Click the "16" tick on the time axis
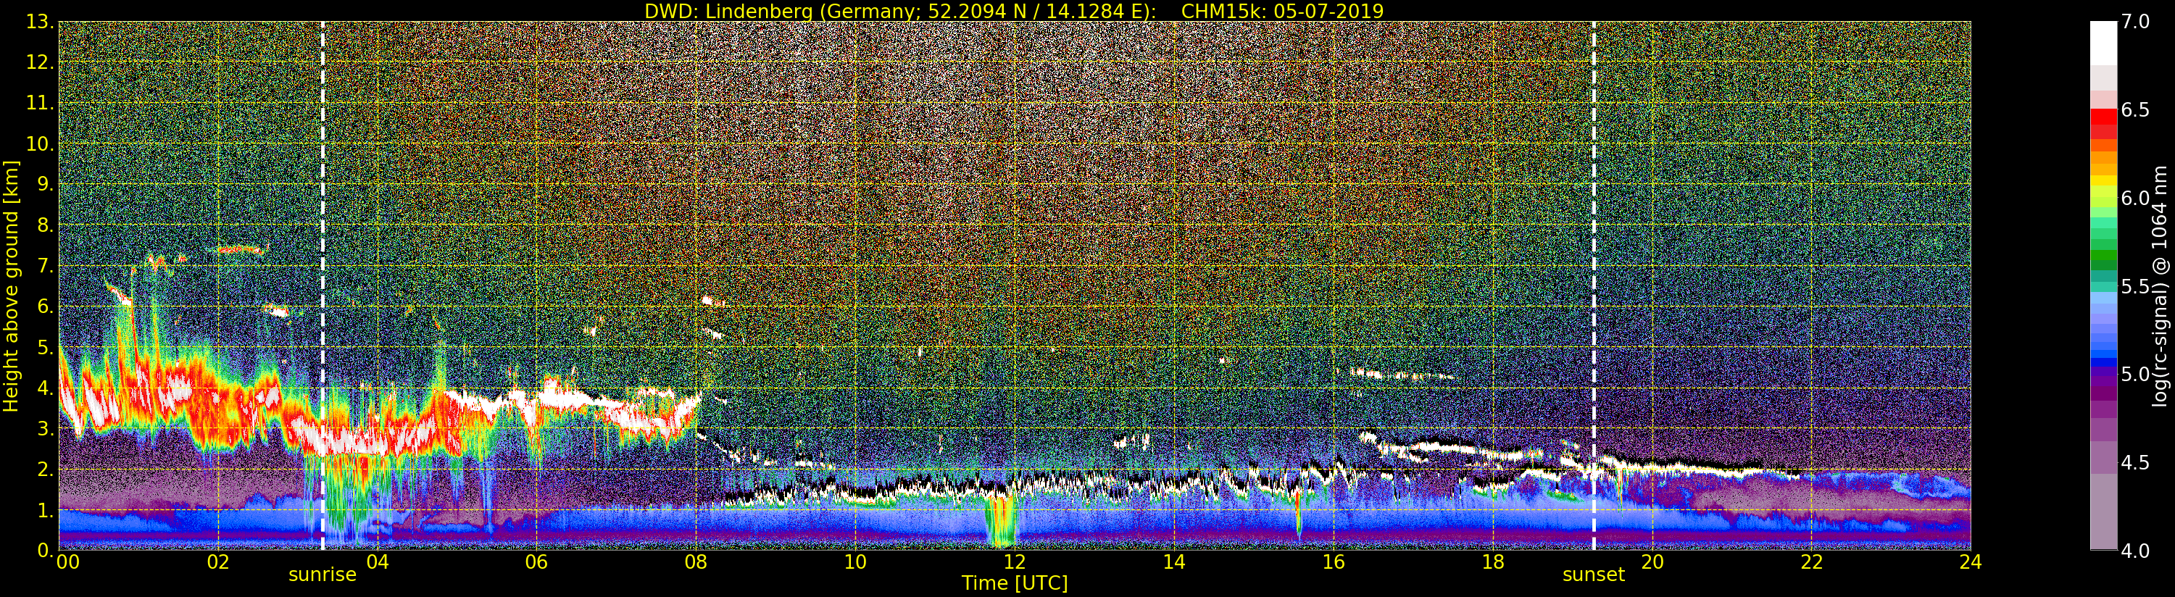Image resolution: width=2175 pixels, height=597 pixels. (1334, 561)
